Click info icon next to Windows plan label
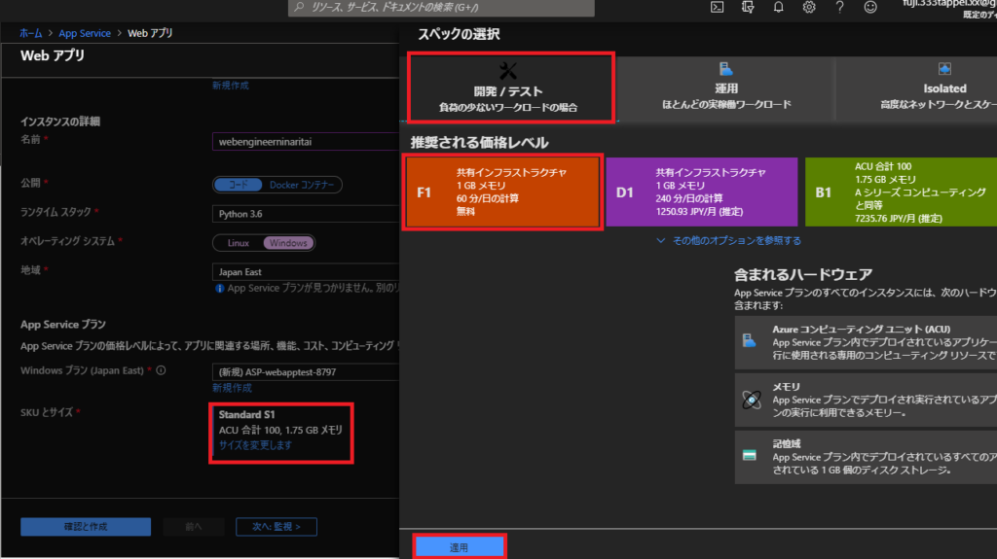The height and width of the screenshot is (559, 997). pos(161,370)
